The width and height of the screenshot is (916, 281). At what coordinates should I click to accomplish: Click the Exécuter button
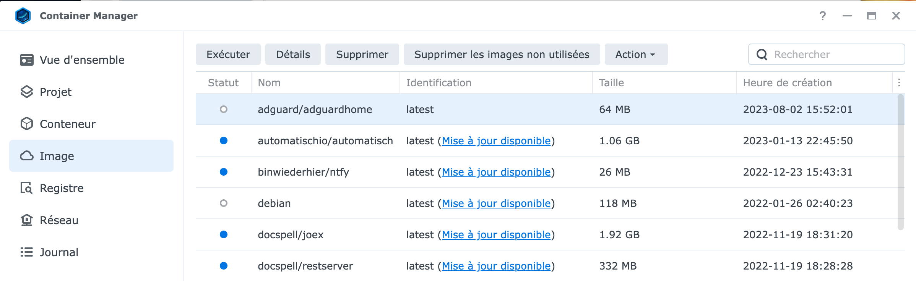(228, 54)
